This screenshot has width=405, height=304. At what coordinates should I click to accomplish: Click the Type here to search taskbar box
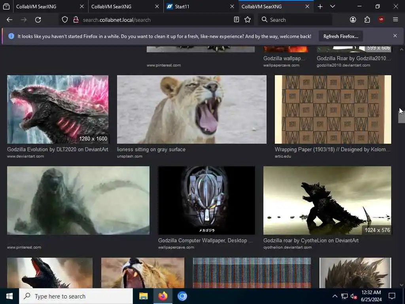click(76, 296)
